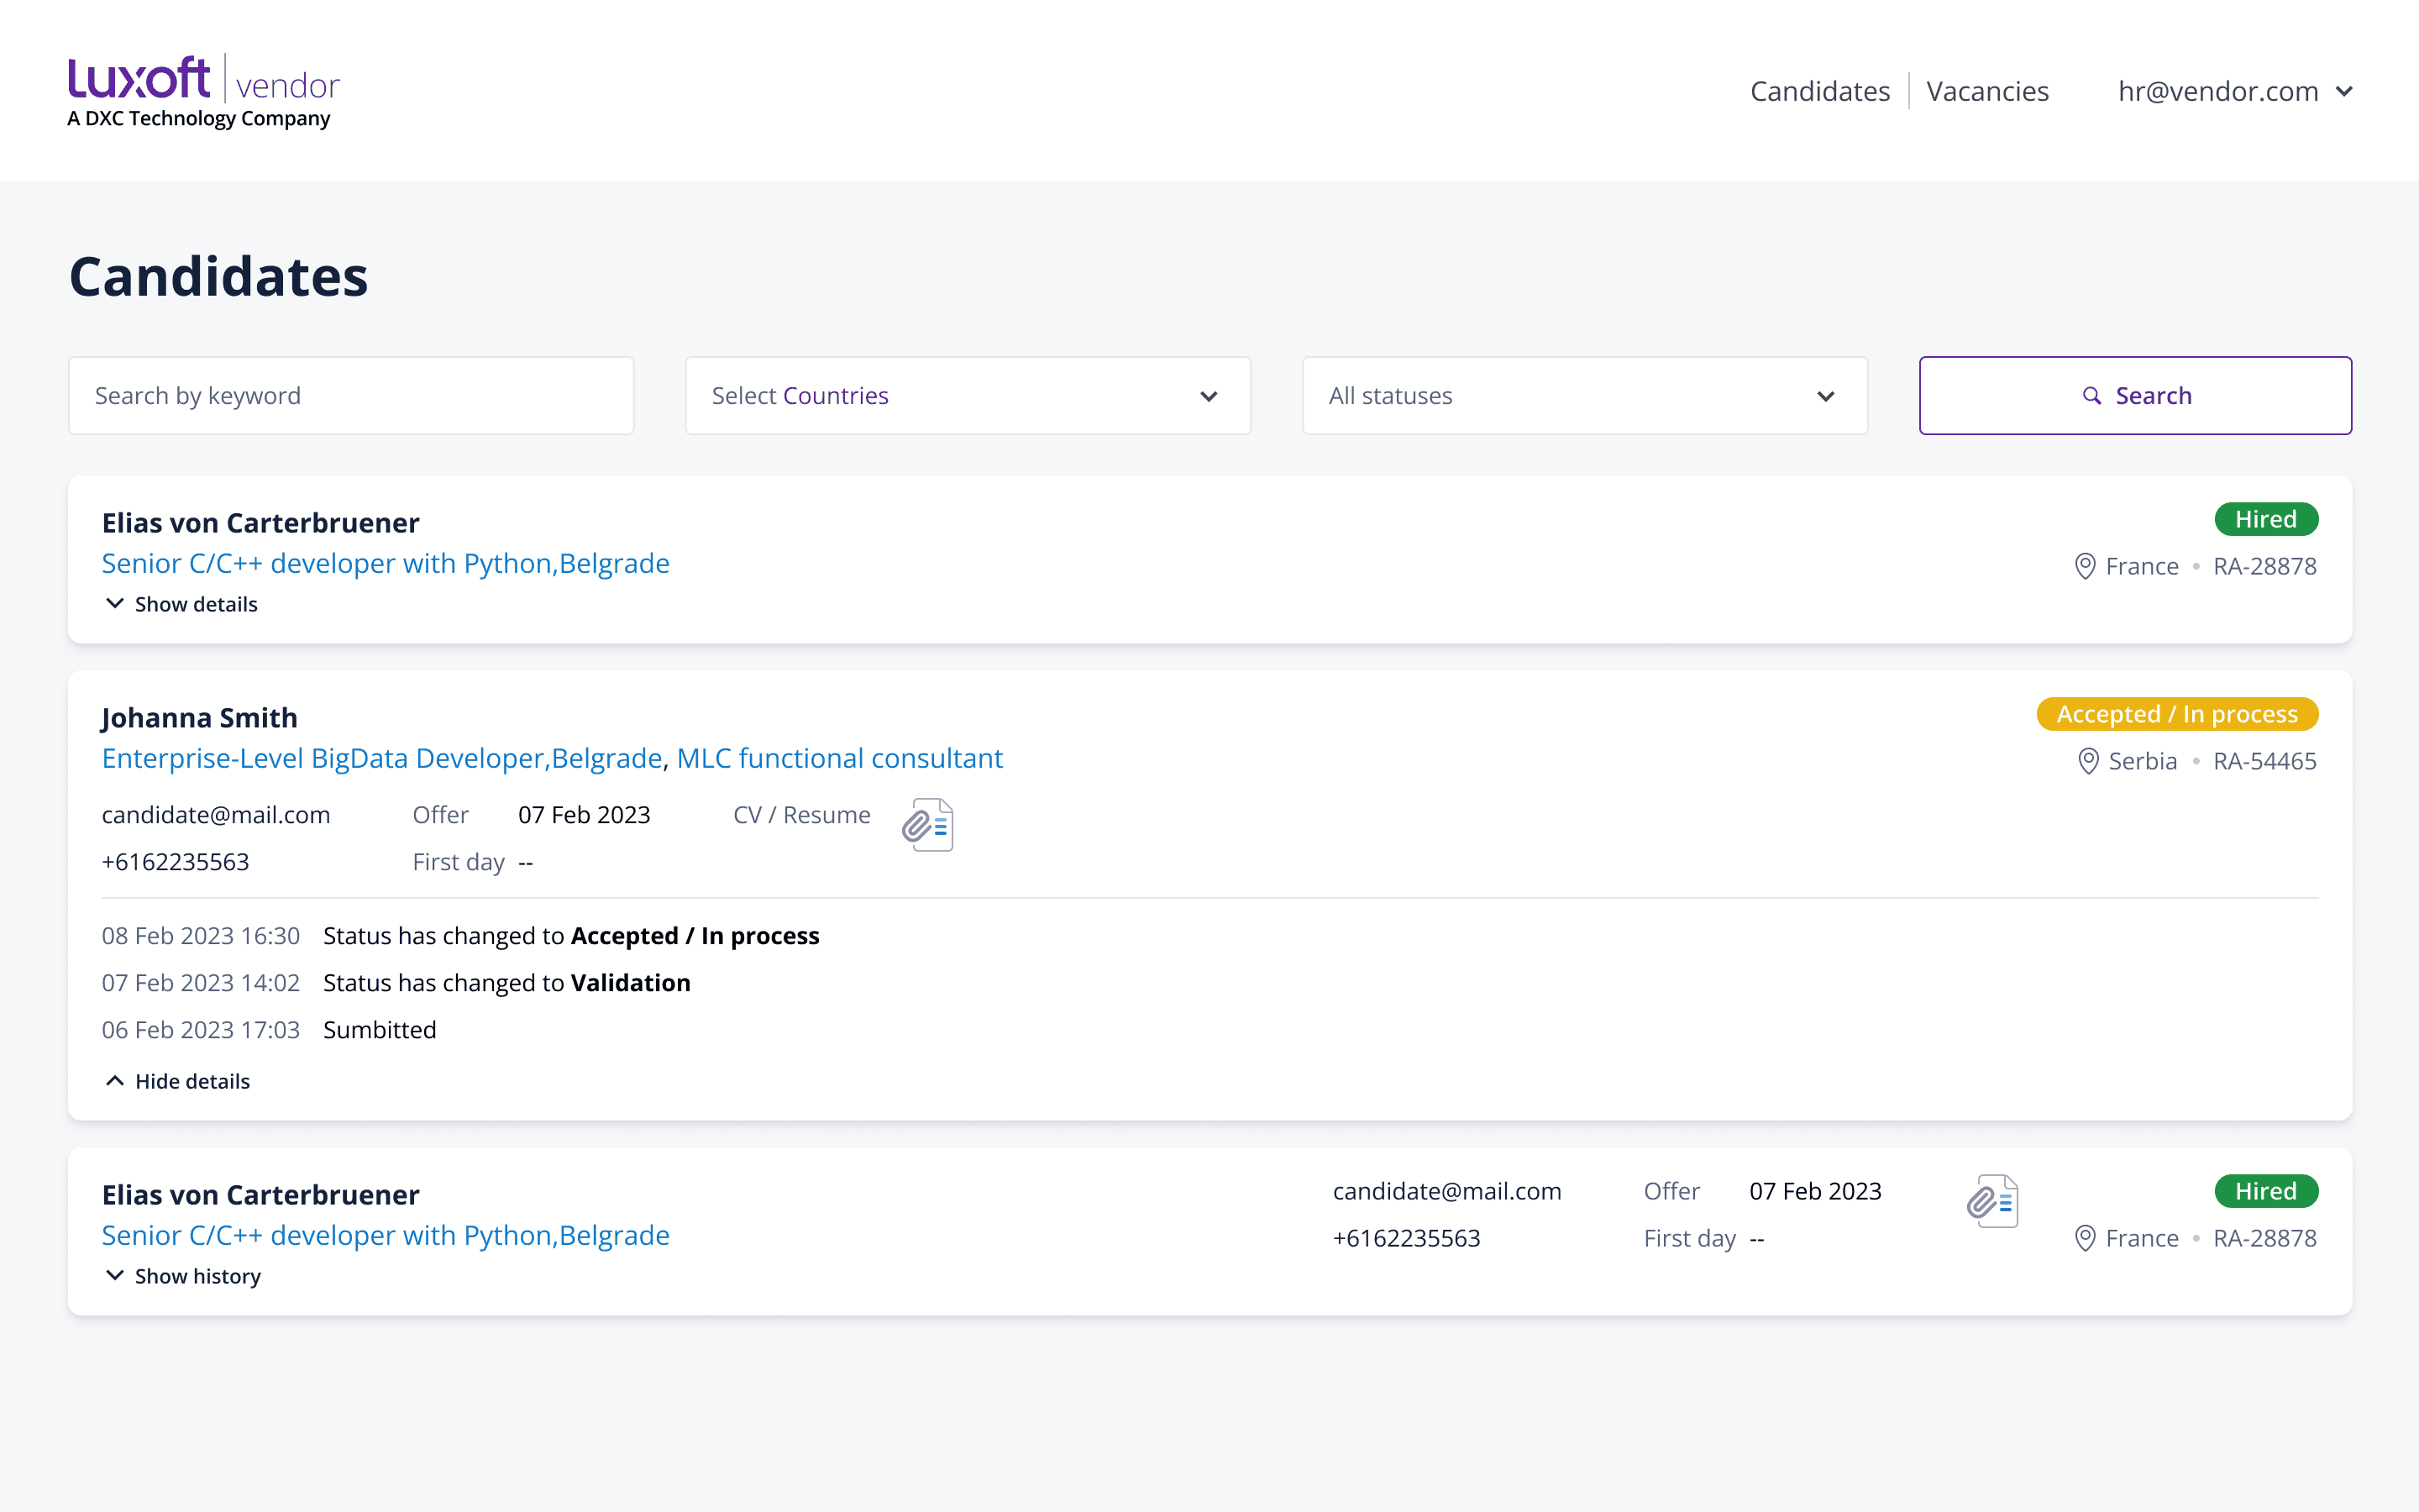Screen dimensions: 2419x1512
Task: Open CV attachment icon in last candidate card
Action: 1992,1200
